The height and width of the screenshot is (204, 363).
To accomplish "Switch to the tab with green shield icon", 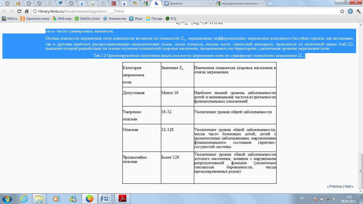I will point(92,3).
